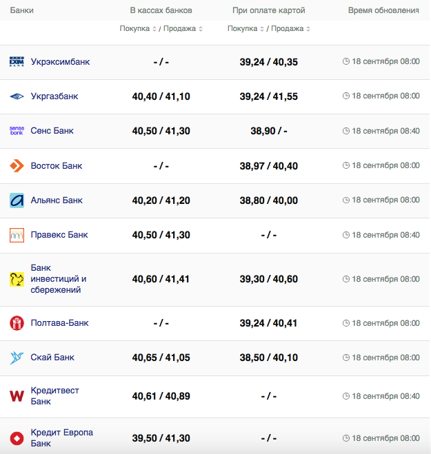431x454 pixels.
Task: Click the Кредитвест Банк W logo
Action: 17,396
